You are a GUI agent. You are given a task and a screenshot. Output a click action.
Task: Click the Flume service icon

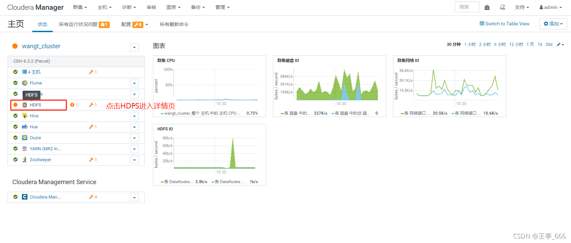(25, 83)
